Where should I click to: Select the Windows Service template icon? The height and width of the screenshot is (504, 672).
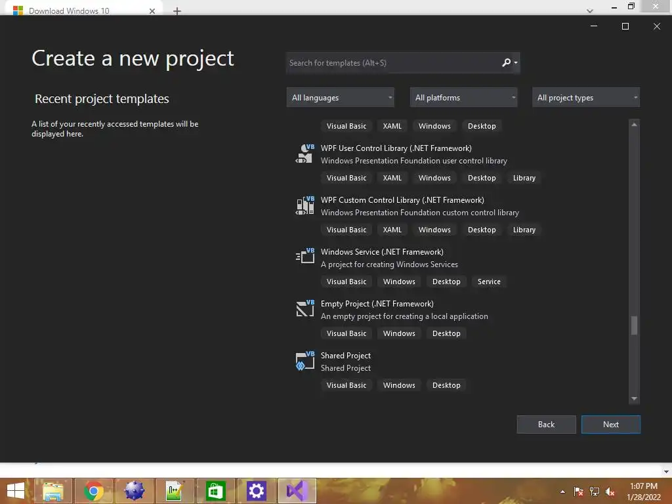point(304,256)
